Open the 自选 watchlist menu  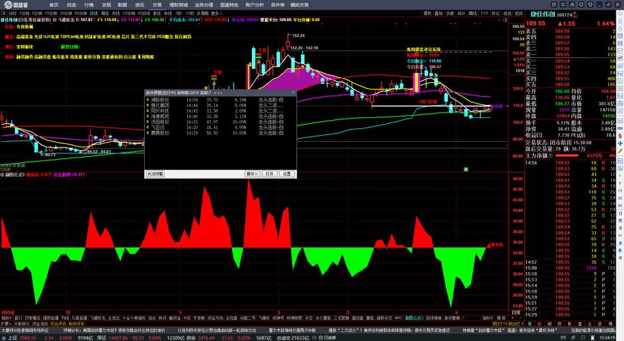coord(71,5)
